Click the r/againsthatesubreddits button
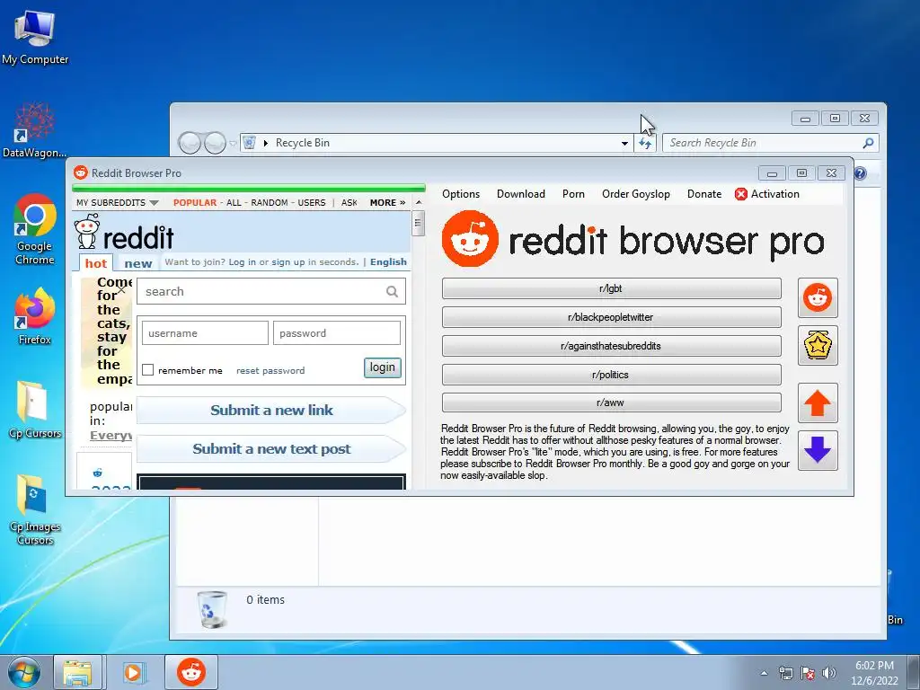Screen dimensions: 920x690 click(x=611, y=346)
